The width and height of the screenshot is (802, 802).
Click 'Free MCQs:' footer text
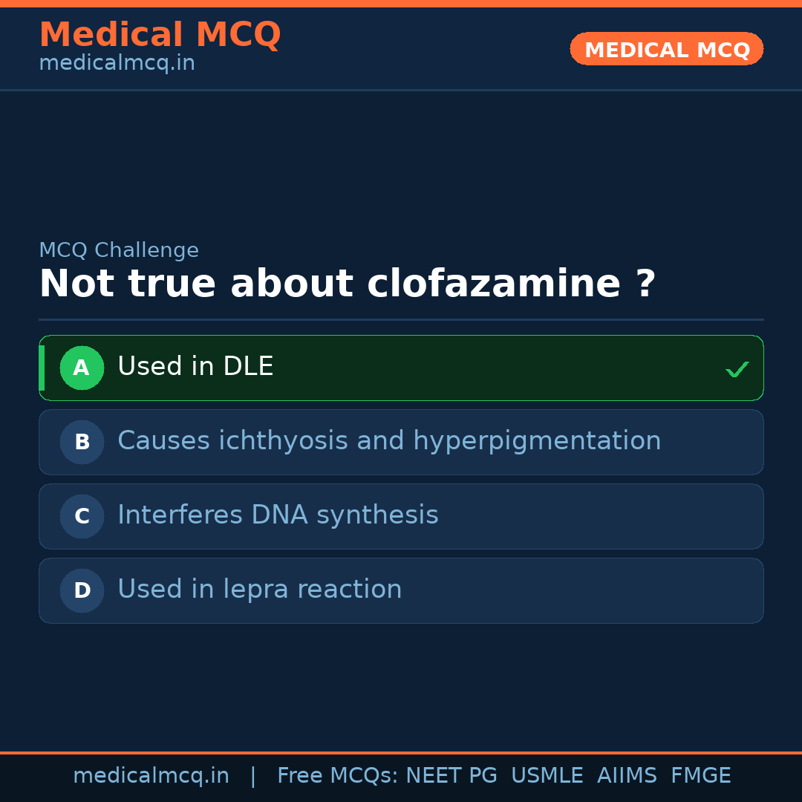(x=337, y=776)
